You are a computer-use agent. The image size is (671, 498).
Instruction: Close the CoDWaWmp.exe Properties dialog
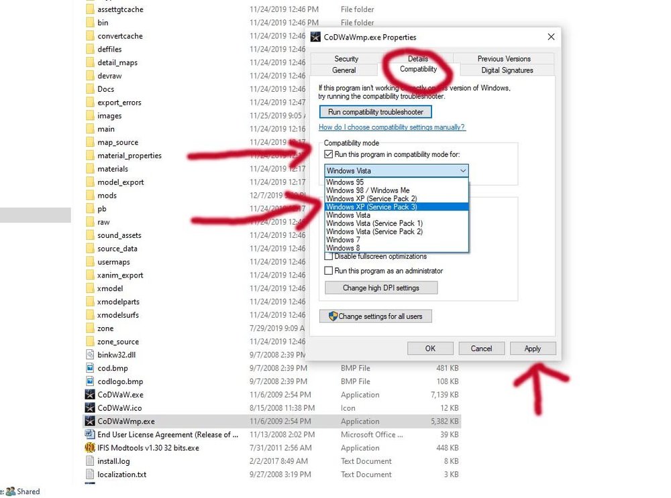(x=551, y=37)
